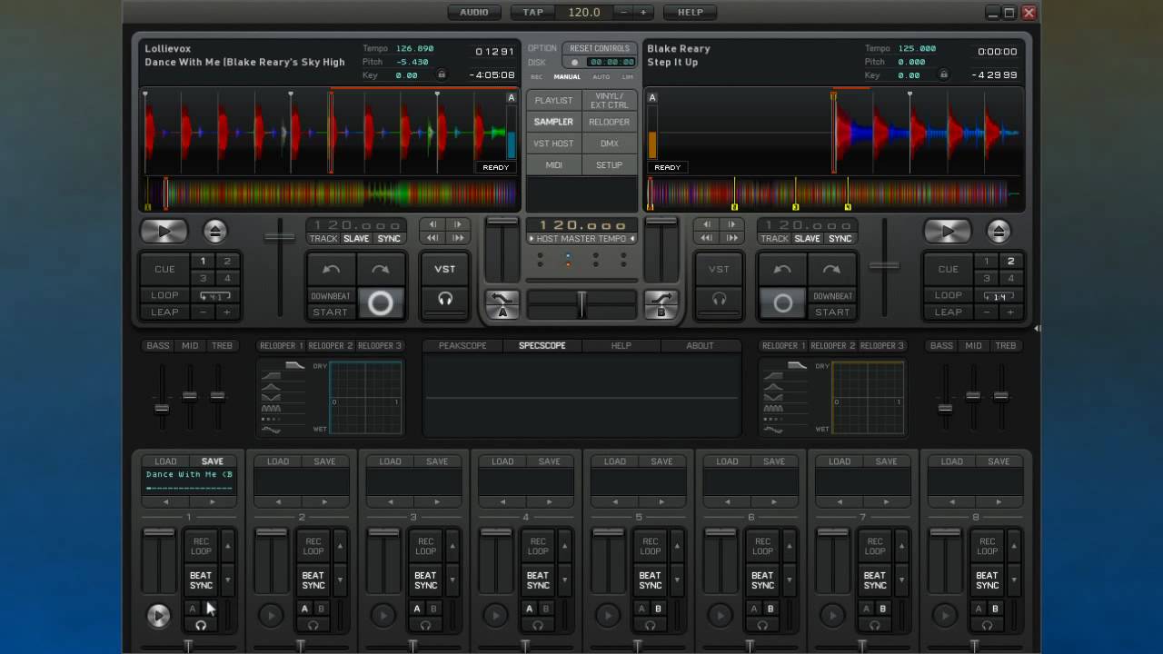Click deck A large circle sync button
This screenshot has height=654, width=1163.
pos(380,303)
